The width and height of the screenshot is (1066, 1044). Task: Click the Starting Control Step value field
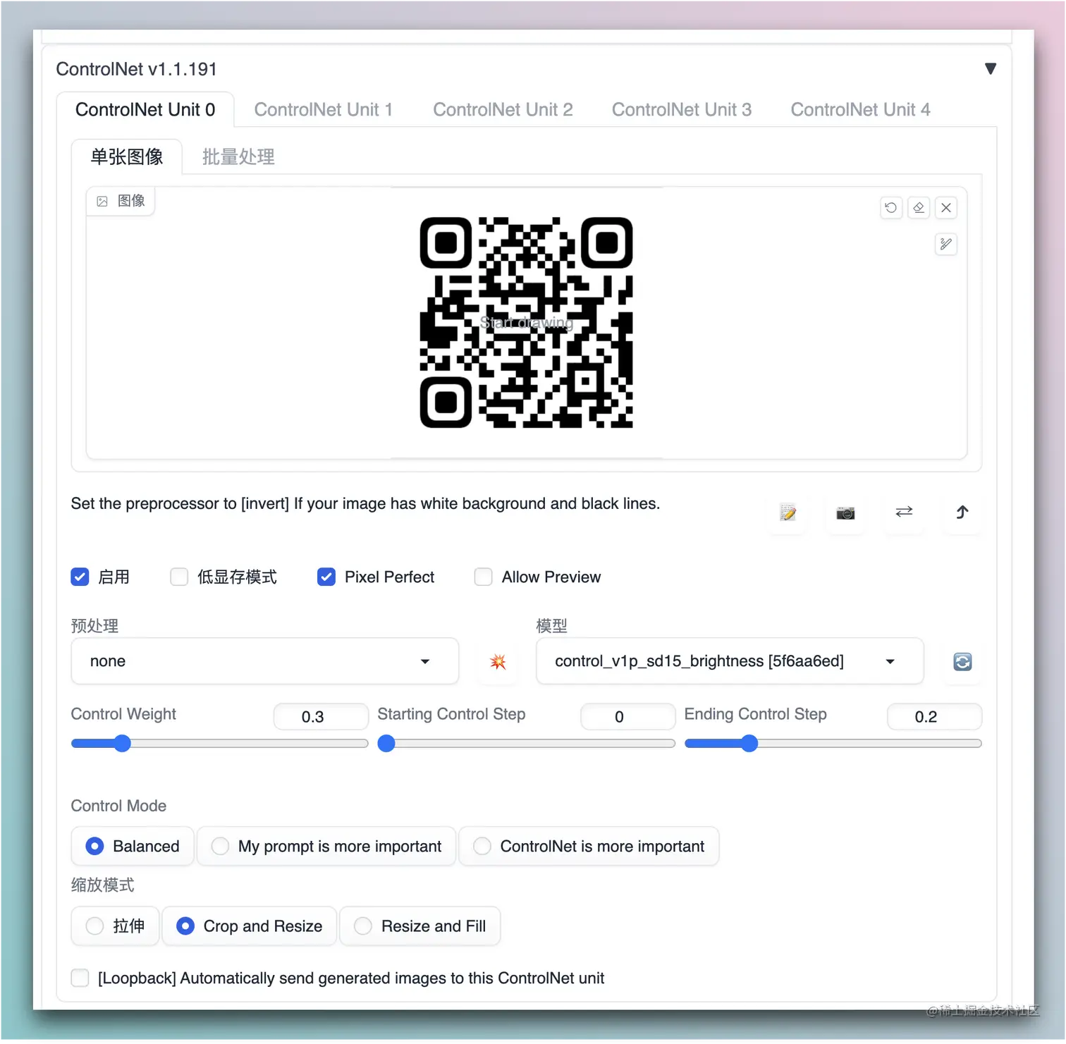[x=627, y=717]
